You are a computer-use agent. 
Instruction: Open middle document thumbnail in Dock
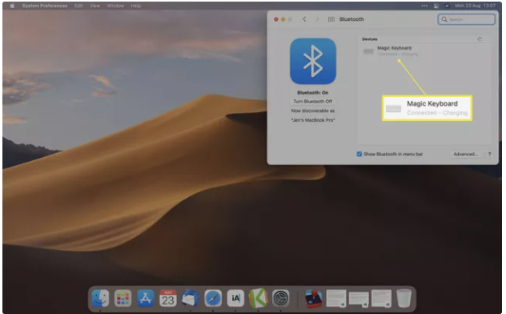click(x=359, y=299)
